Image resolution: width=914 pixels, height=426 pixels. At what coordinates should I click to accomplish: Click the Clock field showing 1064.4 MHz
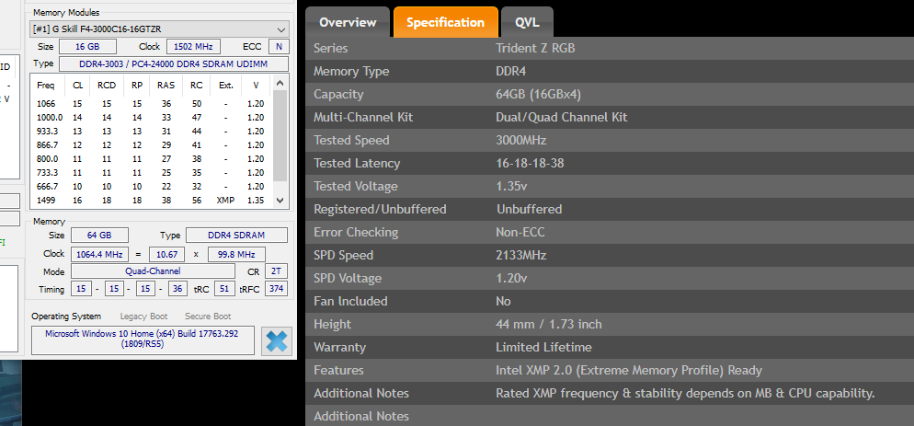(x=99, y=255)
